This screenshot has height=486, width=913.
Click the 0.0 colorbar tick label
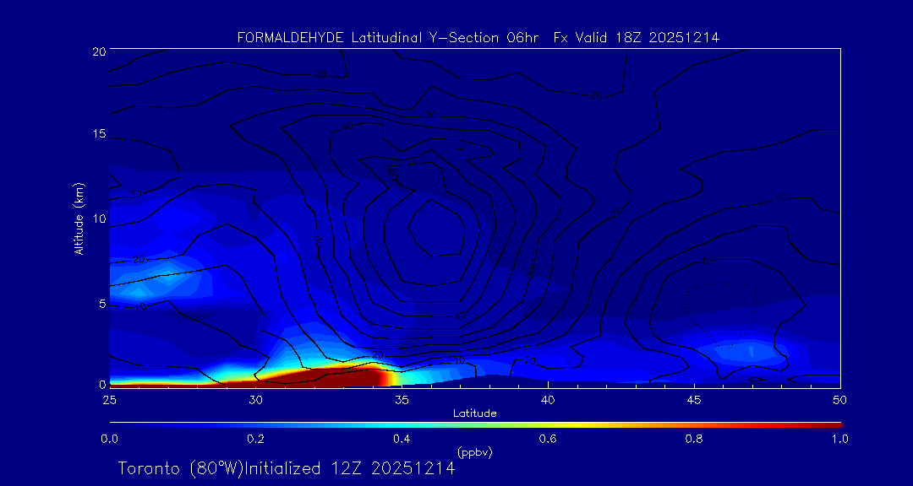110,439
